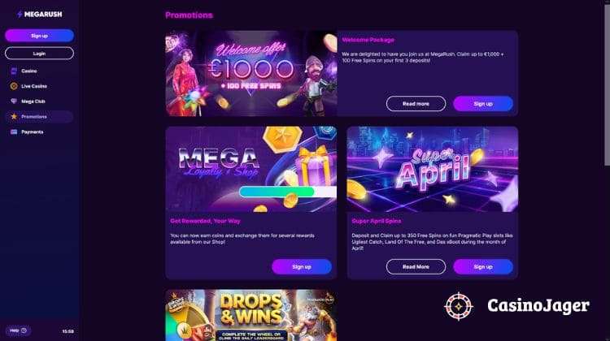Click the Drops & Wins banner image
610x341 pixels.
coord(251,315)
